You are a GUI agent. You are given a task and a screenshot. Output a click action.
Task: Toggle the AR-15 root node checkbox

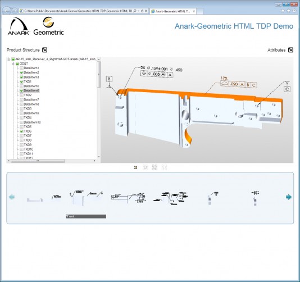point(13,59)
